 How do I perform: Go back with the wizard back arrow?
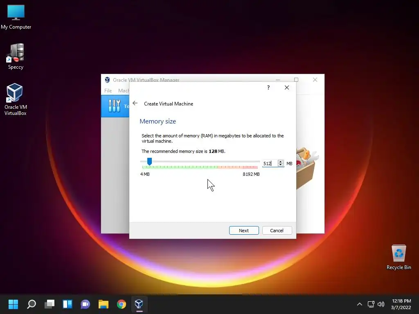135,103
